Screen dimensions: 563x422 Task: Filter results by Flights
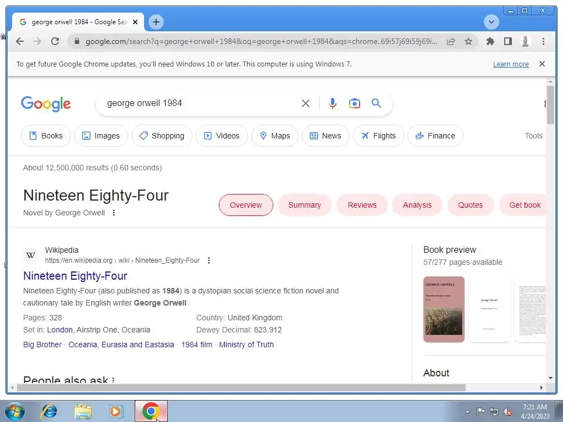pyautogui.click(x=378, y=136)
